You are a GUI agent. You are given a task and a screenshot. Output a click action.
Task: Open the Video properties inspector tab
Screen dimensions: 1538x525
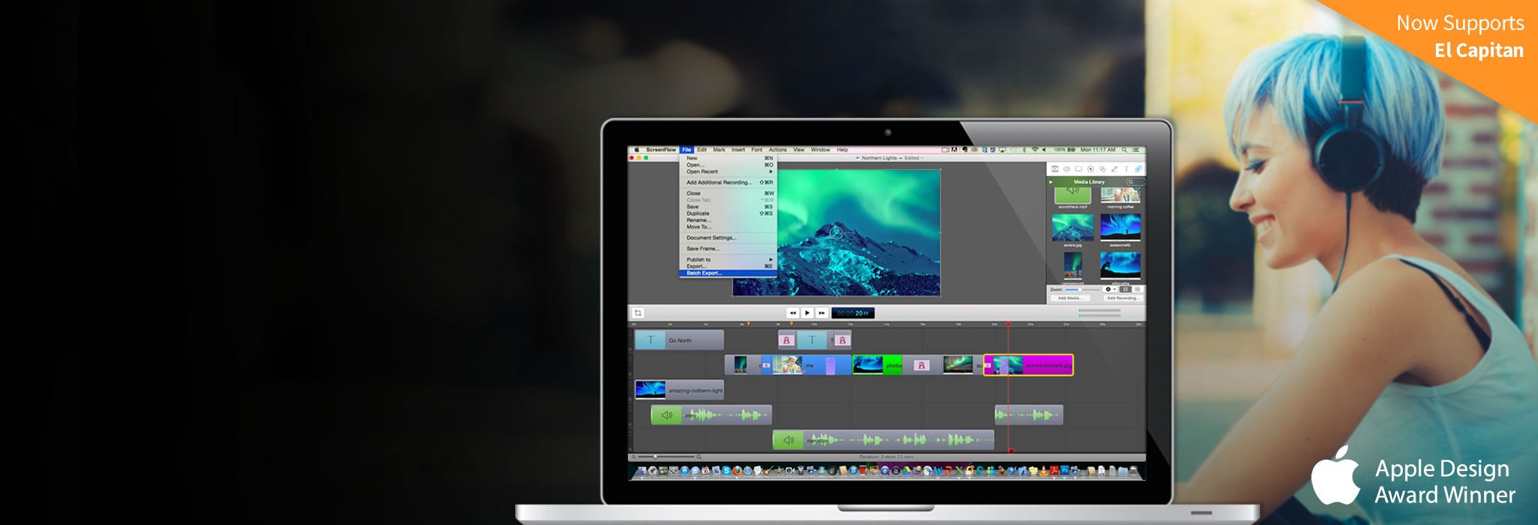(1054, 169)
